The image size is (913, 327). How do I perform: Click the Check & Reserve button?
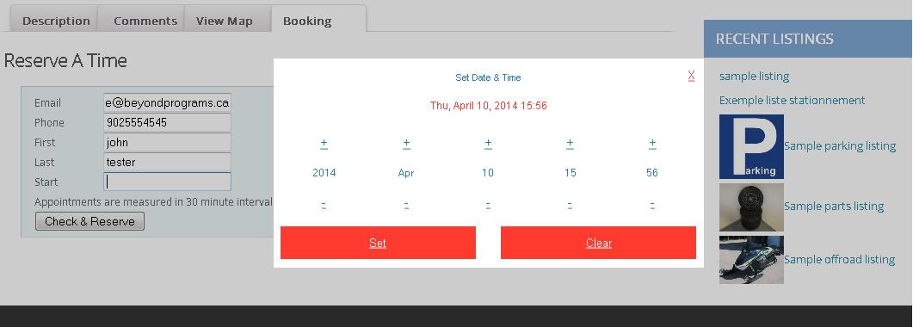[89, 221]
